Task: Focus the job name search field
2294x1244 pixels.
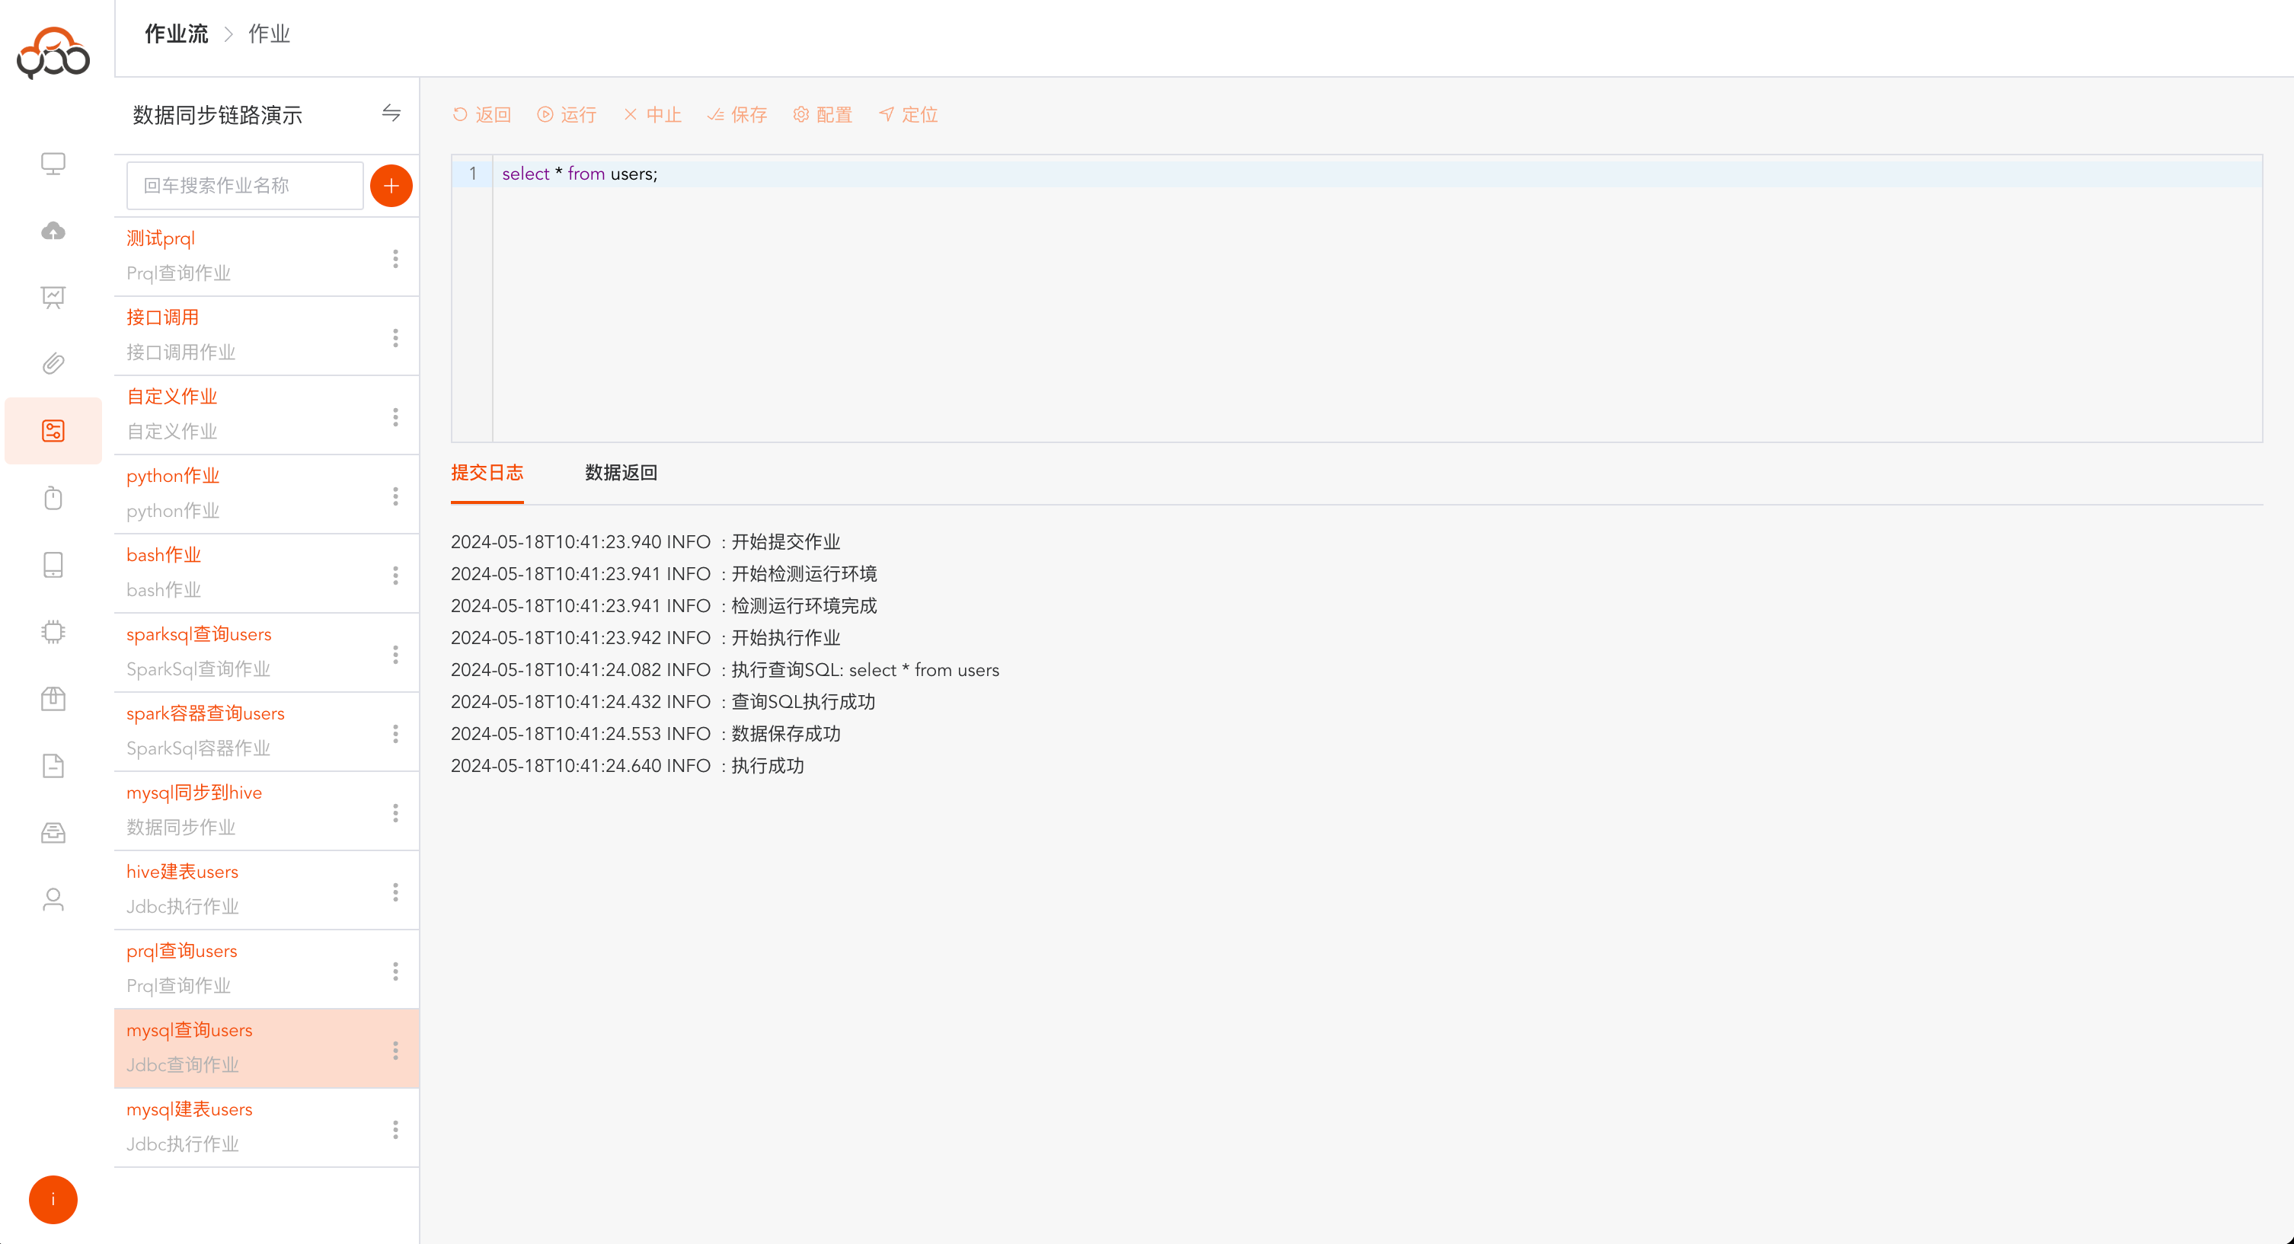Action: tap(245, 185)
